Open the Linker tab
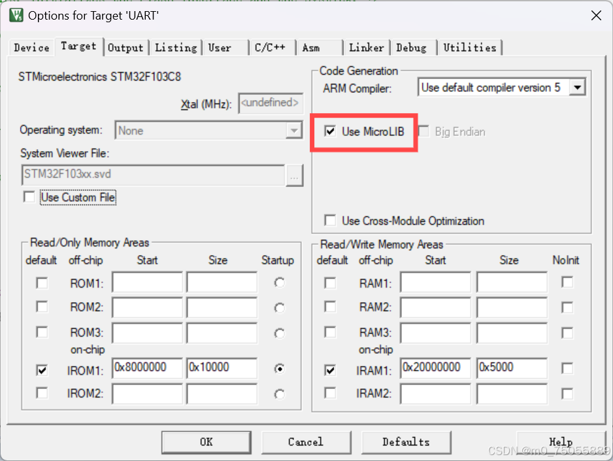Image resolution: width=613 pixels, height=461 pixels. (x=367, y=47)
